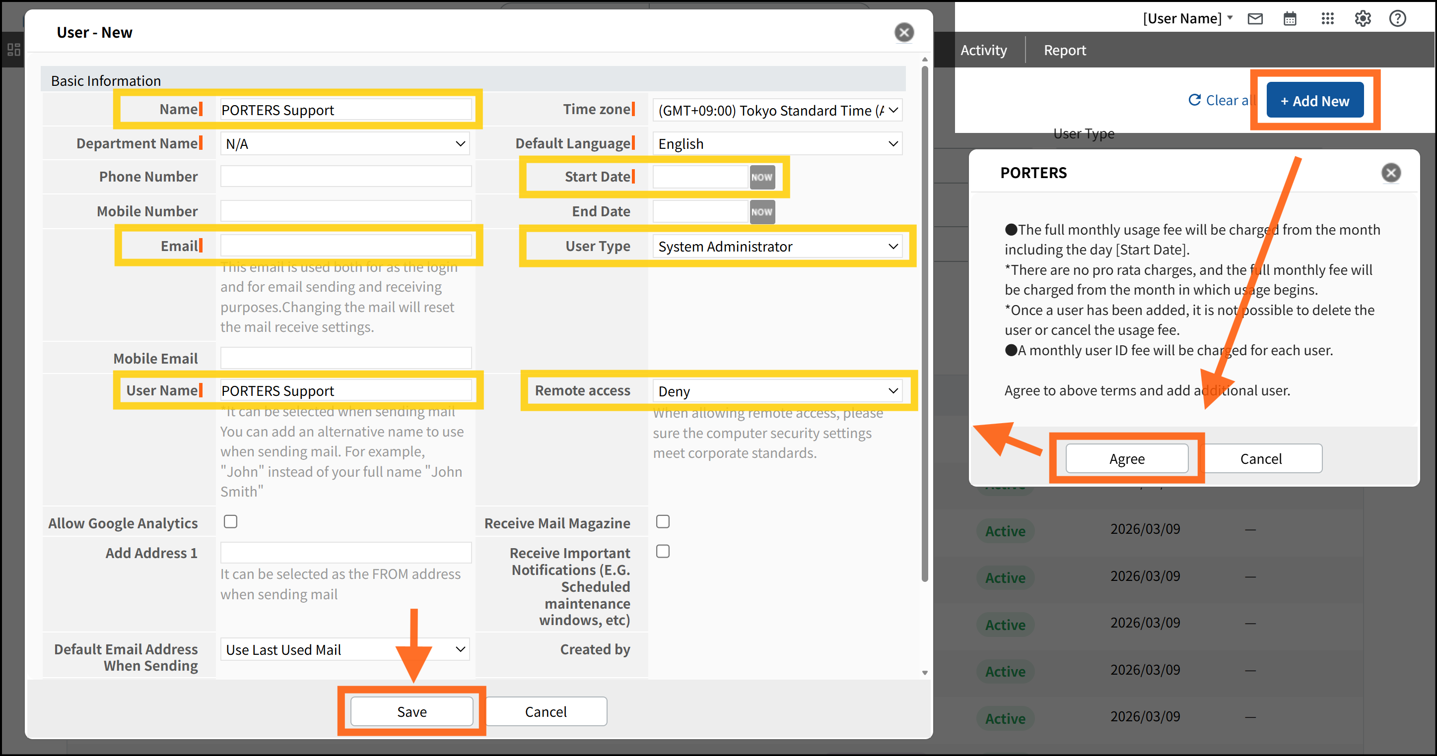
Task: Open the apps grid icon in header
Action: [x=1328, y=19]
